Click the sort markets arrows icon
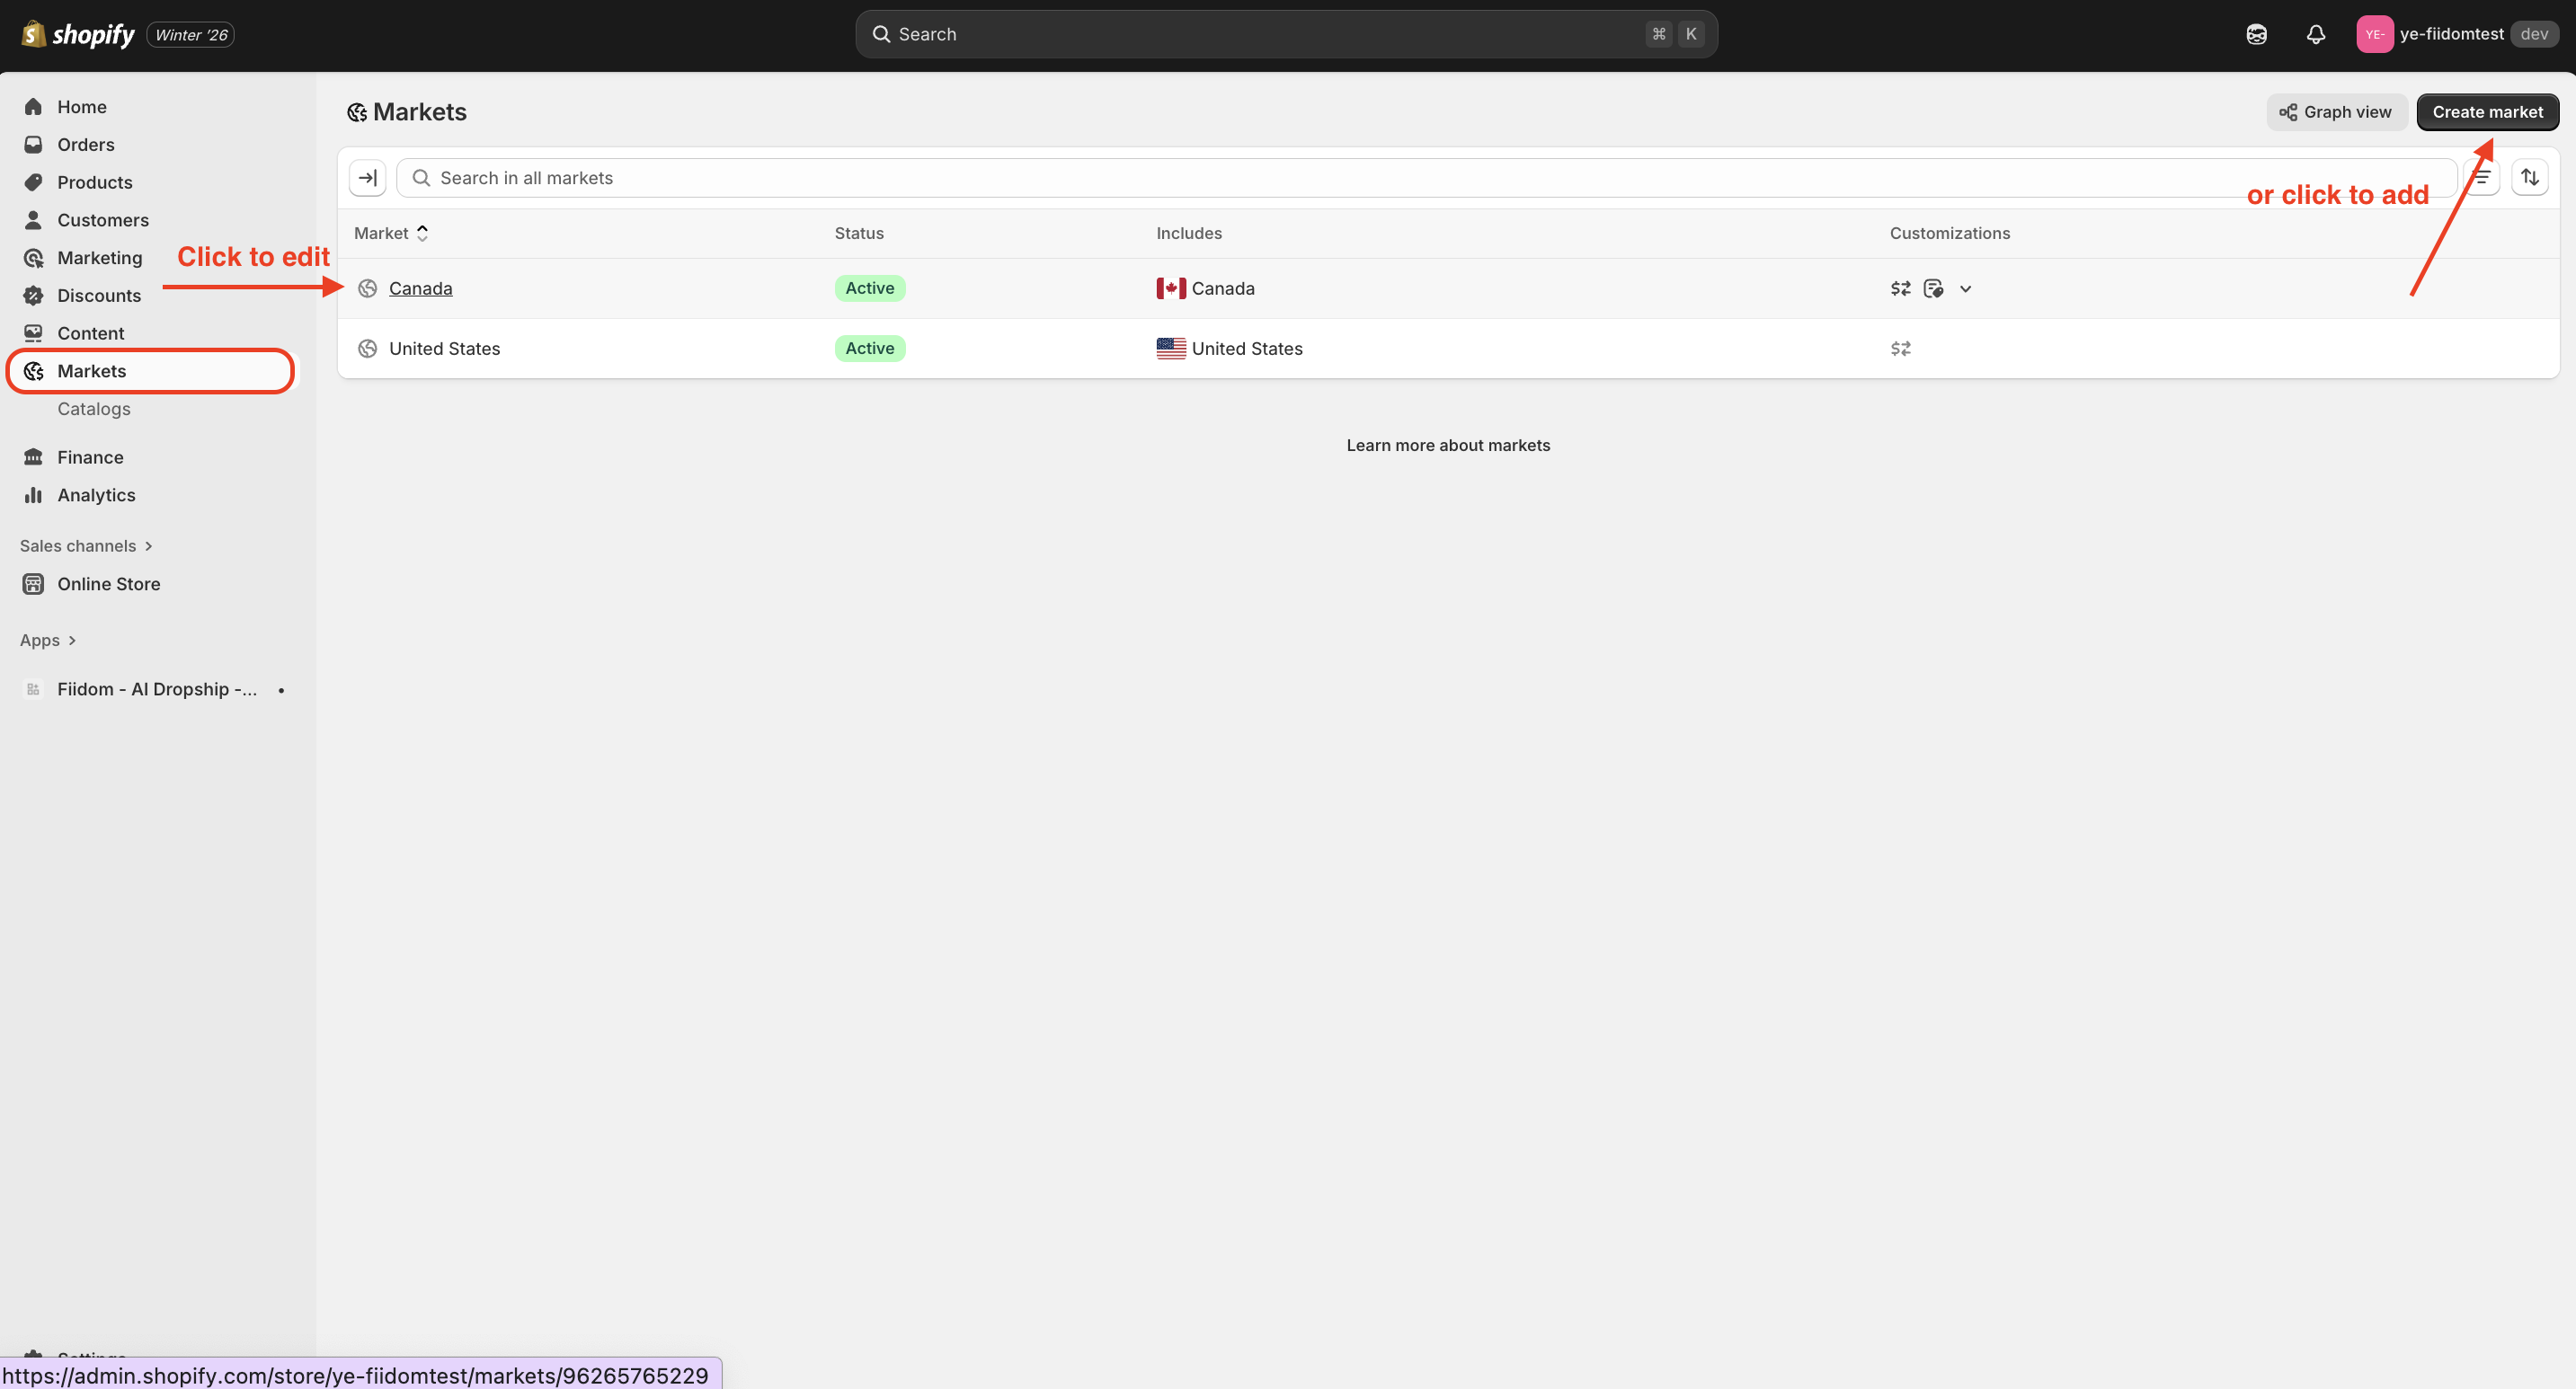Viewport: 2576px width, 1389px height. [x=2530, y=177]
